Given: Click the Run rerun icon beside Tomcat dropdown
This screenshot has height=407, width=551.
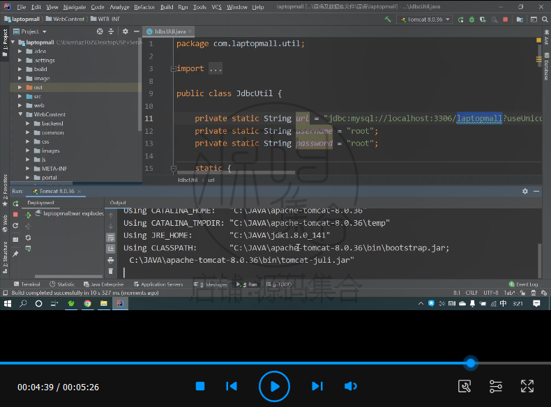Looking at the screenshot, I should point(460,20).
